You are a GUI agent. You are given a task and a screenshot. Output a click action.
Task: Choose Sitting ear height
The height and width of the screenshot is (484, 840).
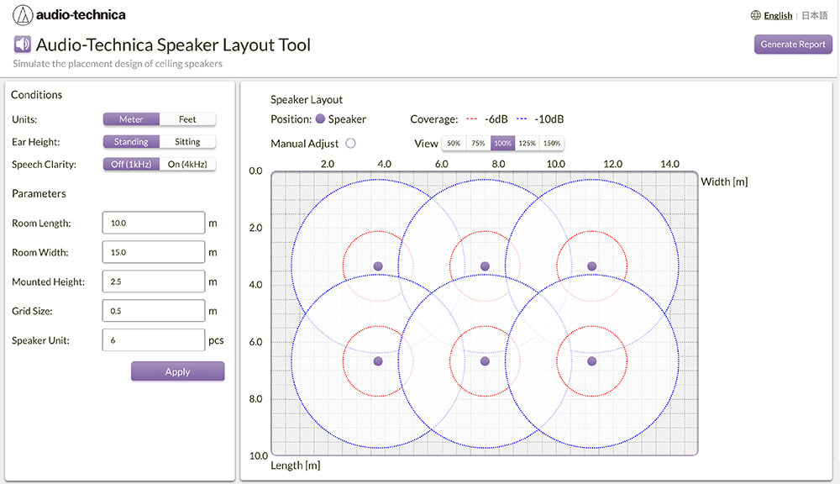pyautogui.click(x=187, y=141)
